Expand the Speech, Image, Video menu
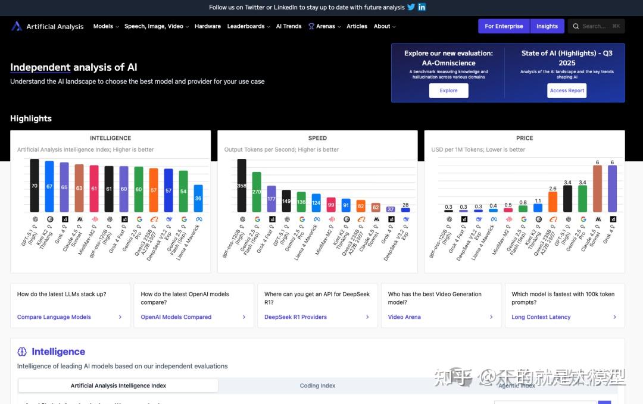643x404 pixels. [x=157, y=26]
